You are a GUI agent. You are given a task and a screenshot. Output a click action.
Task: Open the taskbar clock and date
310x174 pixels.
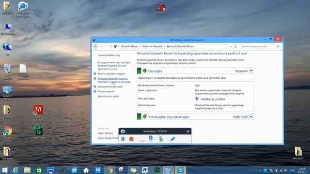(302, 170)
